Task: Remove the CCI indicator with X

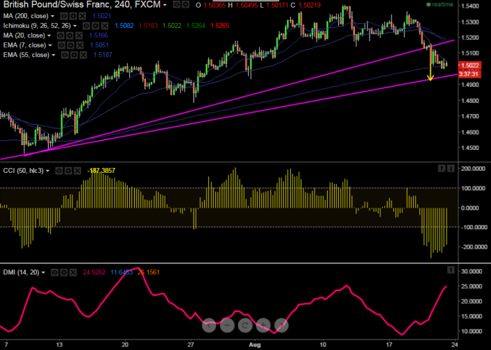Action: (x=77, y=171)
